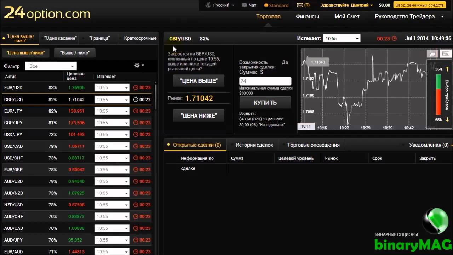Click the clock icon in USD/CAD row
This screenshot has width=453, height=255.
136,146
